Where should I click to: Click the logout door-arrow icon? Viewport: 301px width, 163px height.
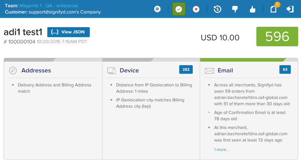(x=290, y=9)
